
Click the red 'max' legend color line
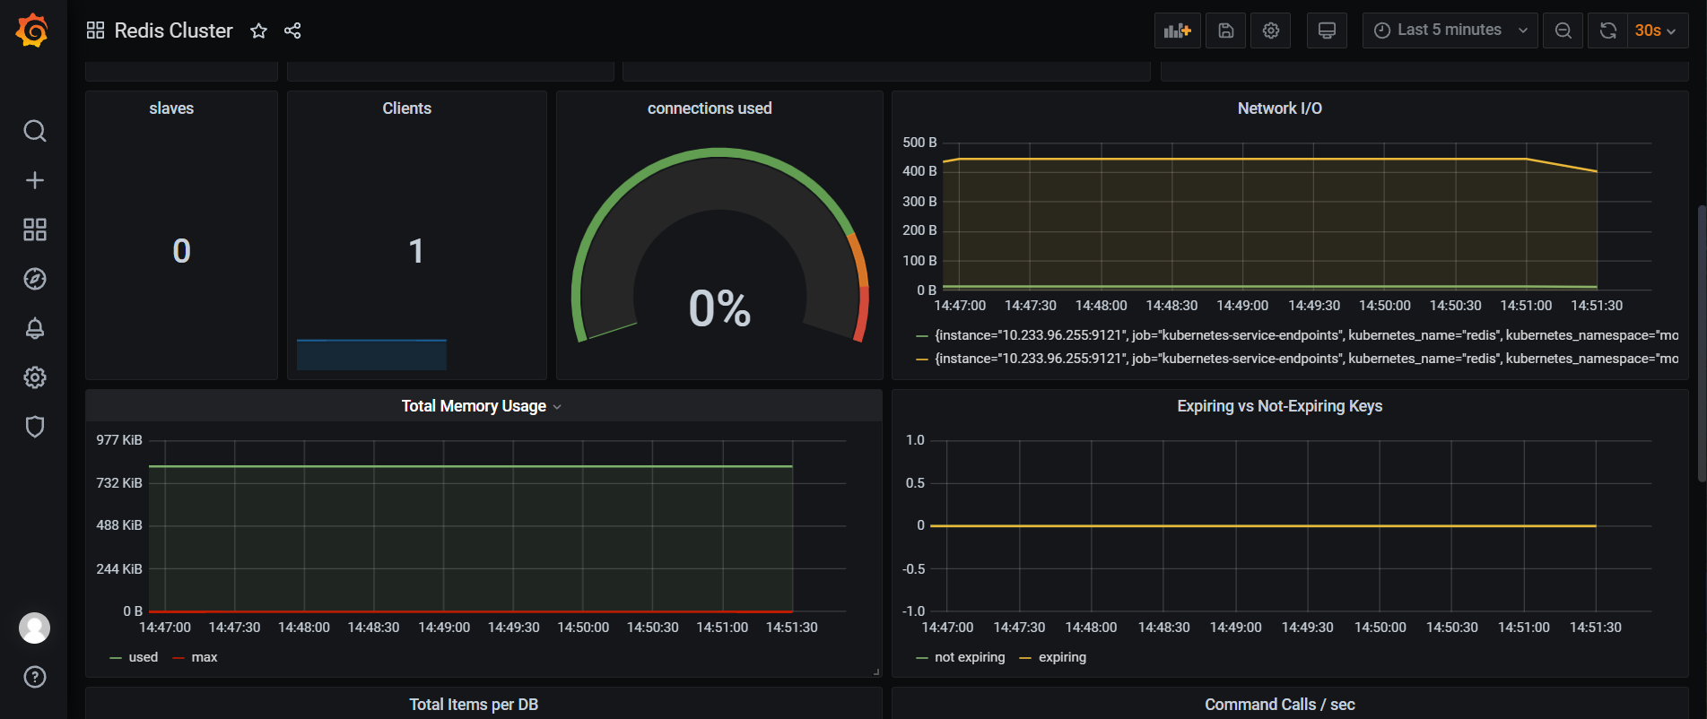[x=178, y=658]
